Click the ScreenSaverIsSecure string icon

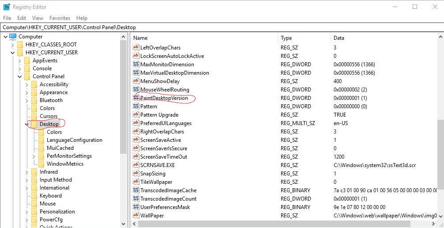click(136, 148)
